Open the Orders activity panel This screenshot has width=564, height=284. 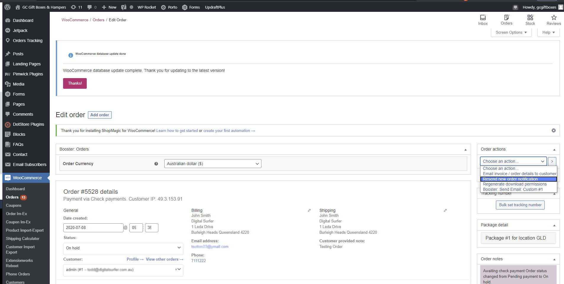click(507, 20)
